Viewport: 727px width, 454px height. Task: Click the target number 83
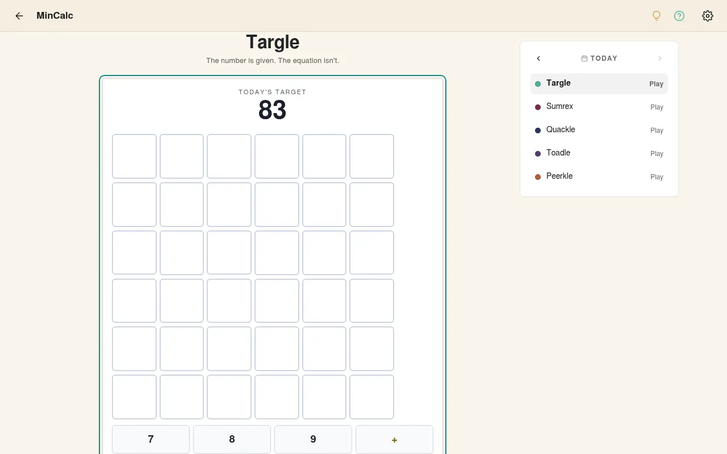click(x=272, y=110)
